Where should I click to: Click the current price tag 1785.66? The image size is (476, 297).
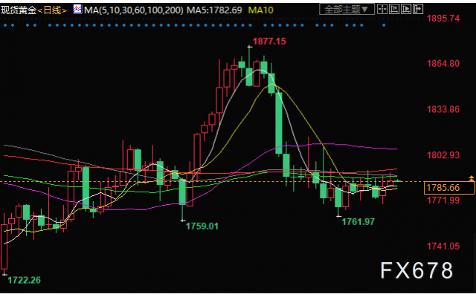click(x=449, y=188)
